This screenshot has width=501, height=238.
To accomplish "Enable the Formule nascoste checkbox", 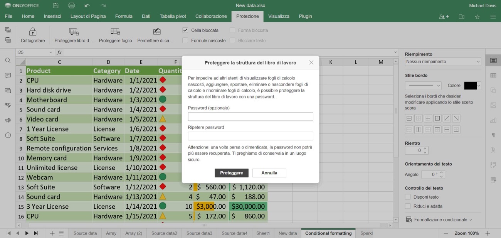I will [185, 41].
